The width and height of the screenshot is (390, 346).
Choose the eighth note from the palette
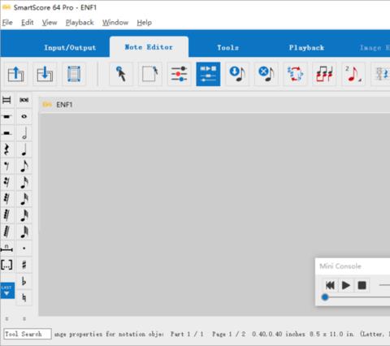tap(24, 167)
